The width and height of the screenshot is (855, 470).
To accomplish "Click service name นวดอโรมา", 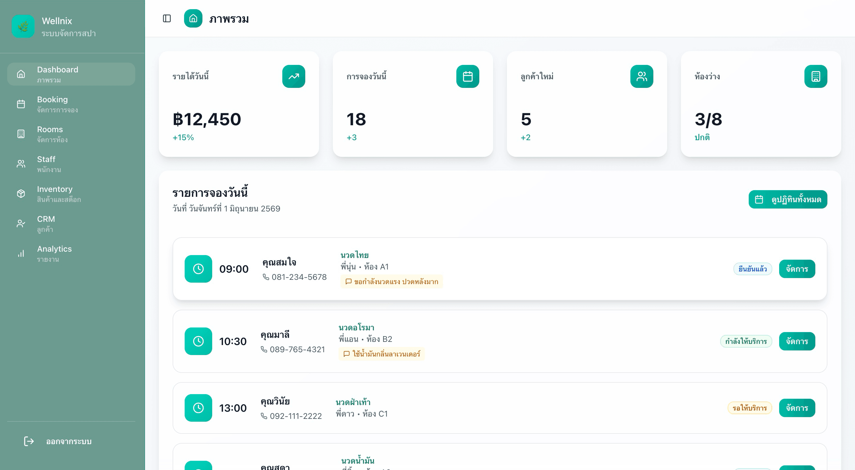I will (x=356, y=328).
